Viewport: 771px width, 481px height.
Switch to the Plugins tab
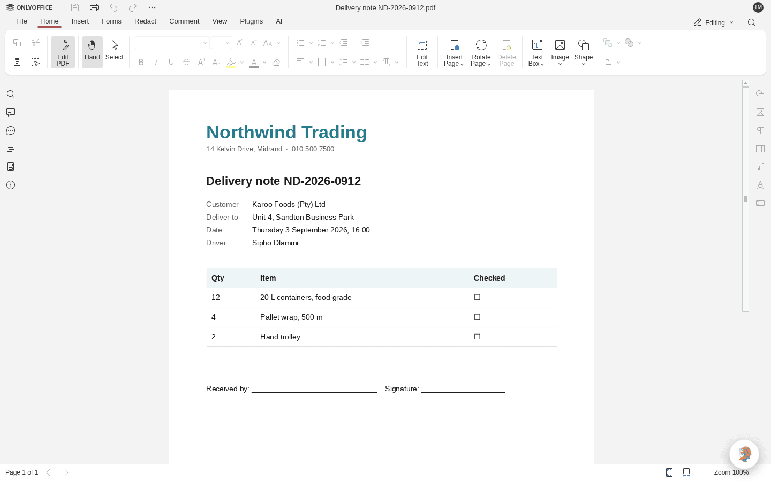coord(251,21)
